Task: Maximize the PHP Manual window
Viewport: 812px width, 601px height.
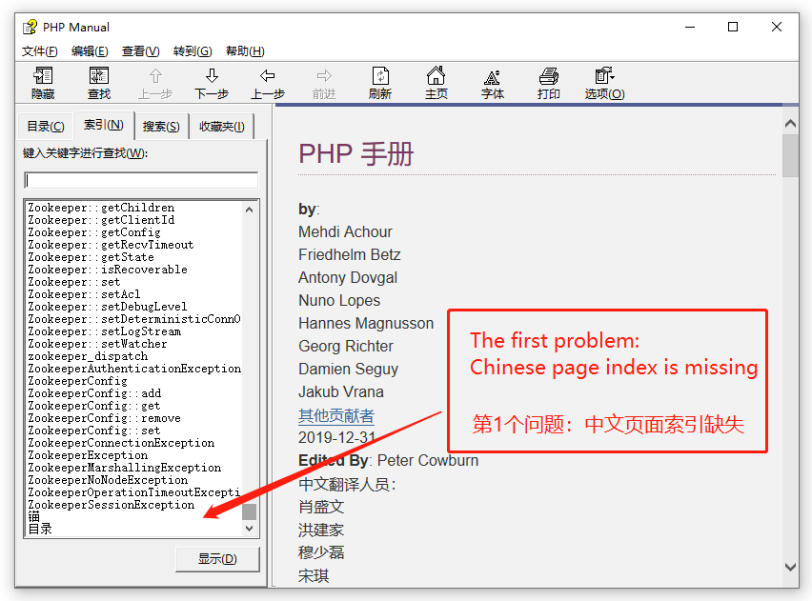Action: [x=733, y=27]
